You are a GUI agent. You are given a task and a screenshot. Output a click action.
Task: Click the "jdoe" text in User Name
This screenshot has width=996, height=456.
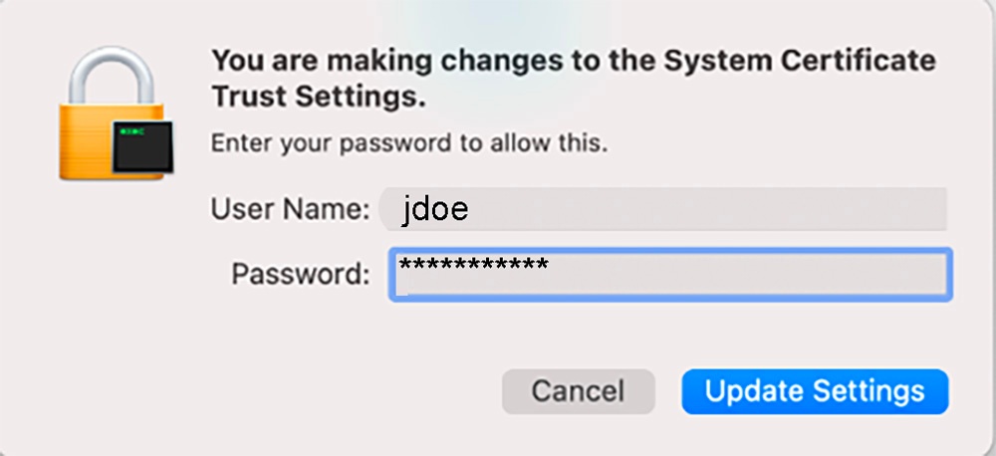[x=435, y=209]
